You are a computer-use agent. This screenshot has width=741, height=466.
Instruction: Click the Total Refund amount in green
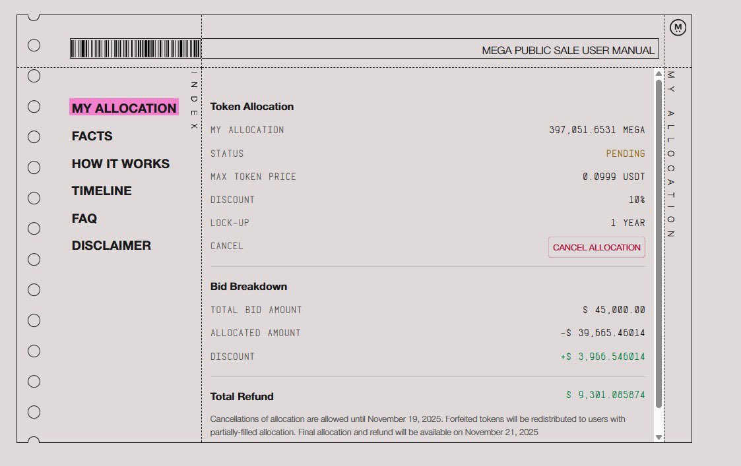(605, 395)
